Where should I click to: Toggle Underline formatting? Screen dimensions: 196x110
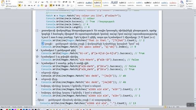pyautogui.click(x=25, y=5)
